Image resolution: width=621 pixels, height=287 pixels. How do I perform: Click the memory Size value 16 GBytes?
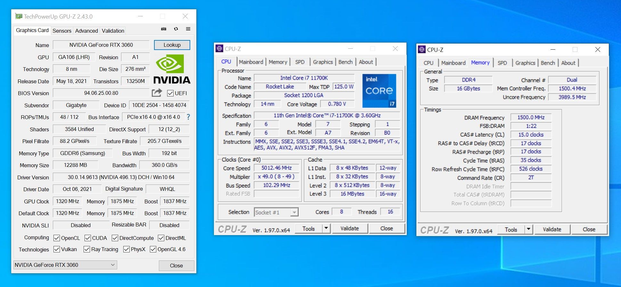click(x=468, y=88)
